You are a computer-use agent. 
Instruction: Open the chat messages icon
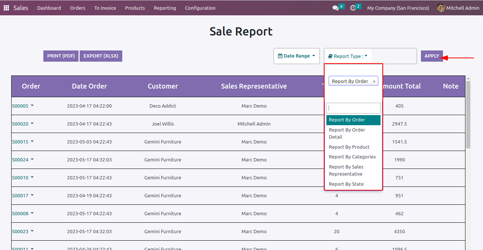click(x=335, y=8)
